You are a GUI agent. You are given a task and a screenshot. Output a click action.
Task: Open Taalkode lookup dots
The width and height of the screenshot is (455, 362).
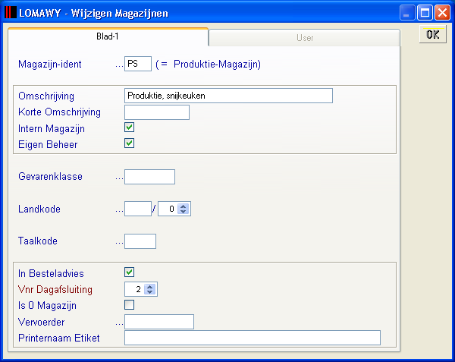[x=119, y=242]
